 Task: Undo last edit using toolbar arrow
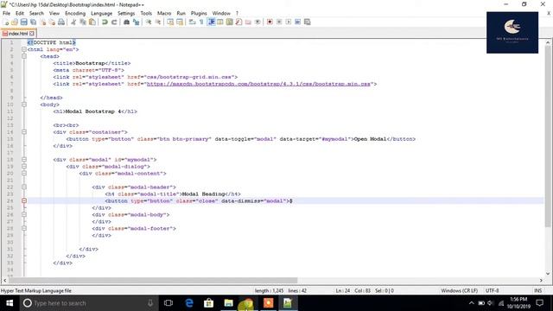pyautogui.click(x=105, y=22)
